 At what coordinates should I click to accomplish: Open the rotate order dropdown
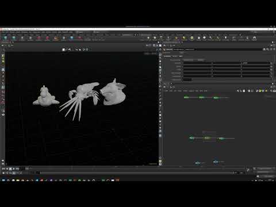(x=201, y=60)
